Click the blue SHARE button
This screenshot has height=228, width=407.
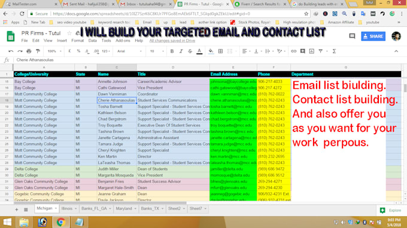[373, 36]
